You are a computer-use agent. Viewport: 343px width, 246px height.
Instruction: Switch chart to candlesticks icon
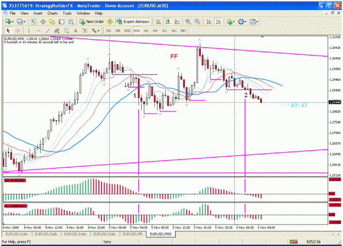(168, 21)
